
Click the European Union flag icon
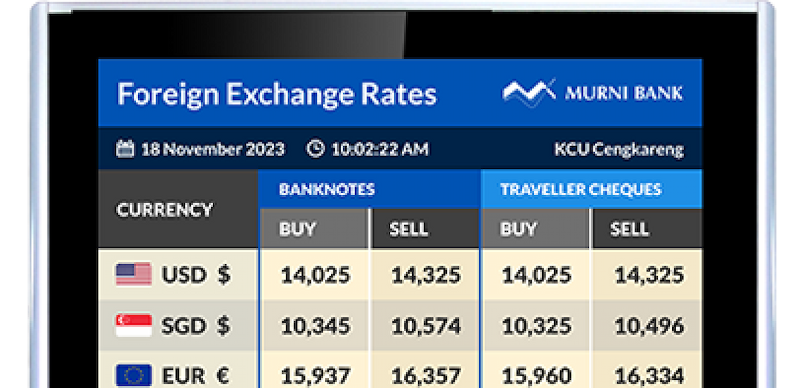click(134, 375)
